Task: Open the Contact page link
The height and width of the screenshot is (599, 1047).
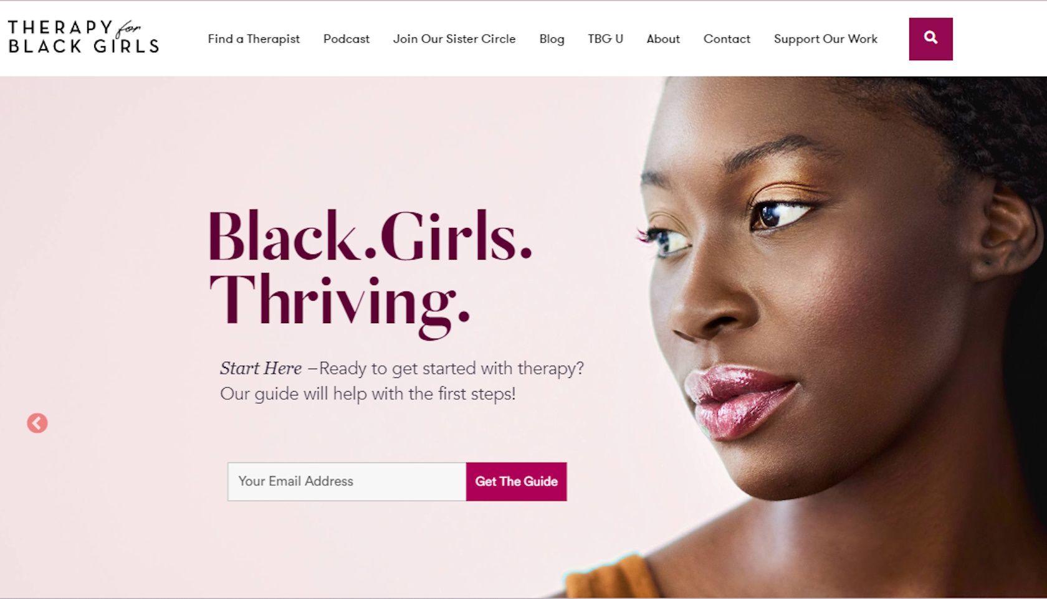Action: [727, 39]
